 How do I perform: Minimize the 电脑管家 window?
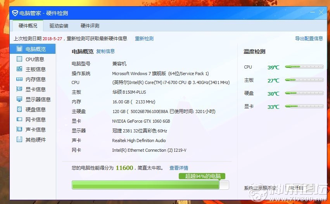point(313,12)
